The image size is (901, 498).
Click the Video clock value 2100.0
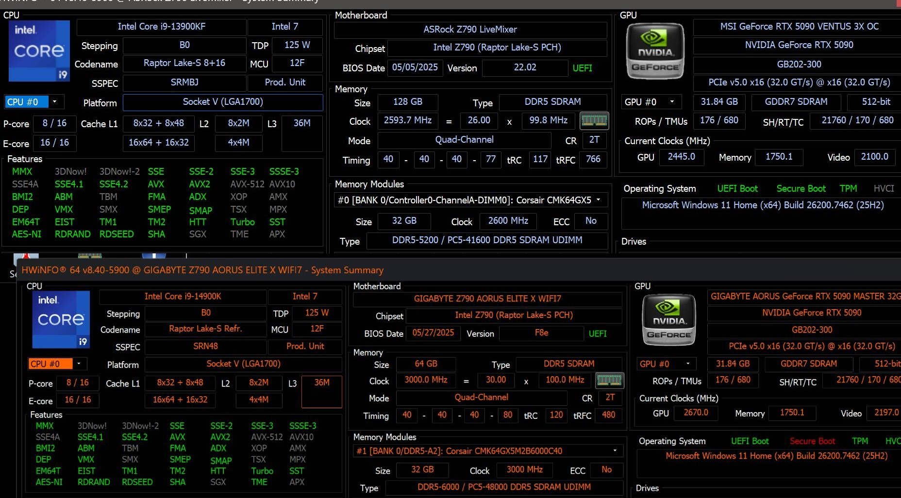[874, 157]
